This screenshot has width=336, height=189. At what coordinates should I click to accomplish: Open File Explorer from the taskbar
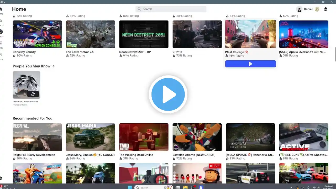point(185,187)
